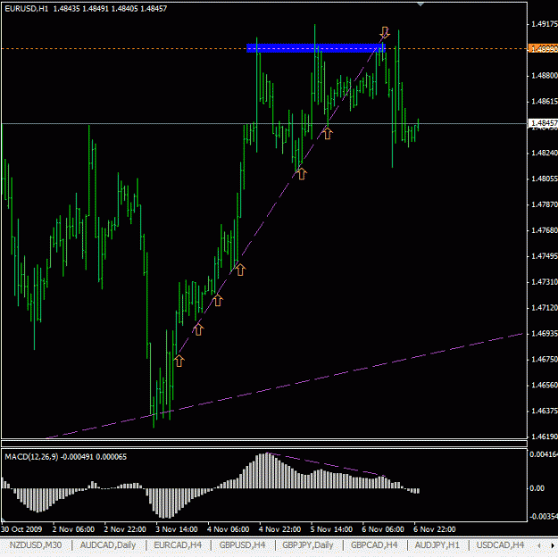Image resolution: width=558 pixels, height=557 pixels.
Task: Click the 2 Nov 06:00 time label
Action: coord(73,529)
